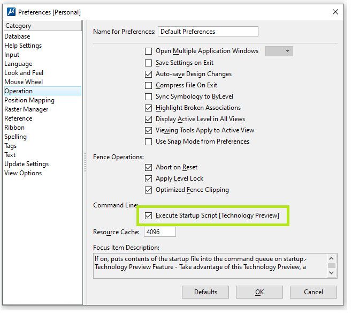Click the Defaults button
The image size is (352, 313).
point(205,292)
